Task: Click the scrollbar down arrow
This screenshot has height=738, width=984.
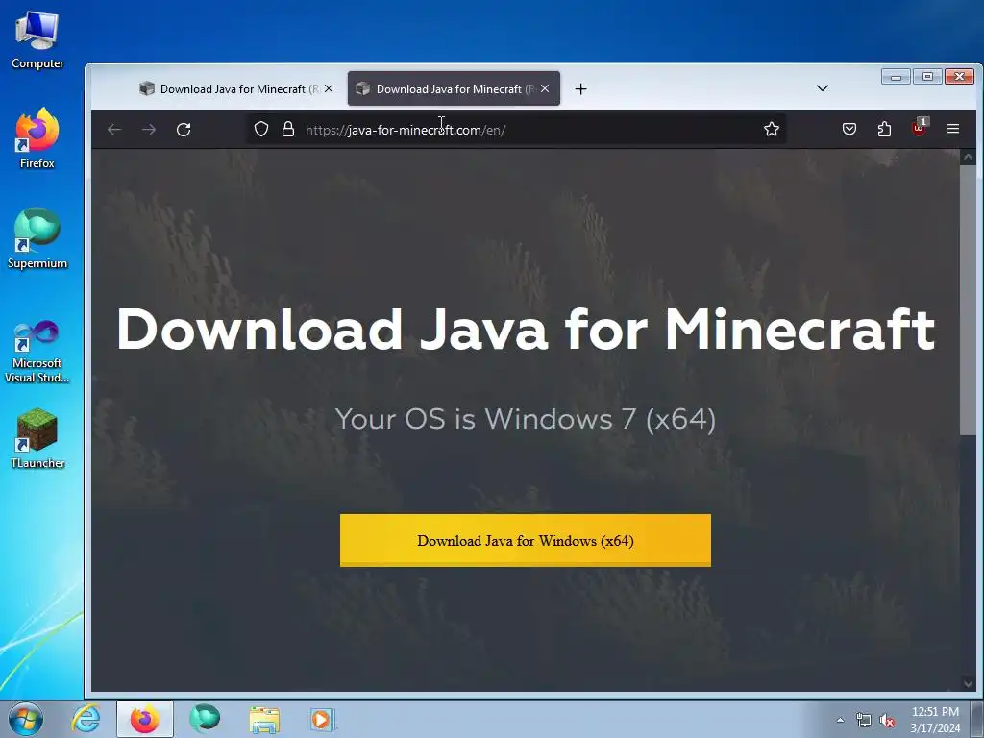Action: tap(967, 683)
